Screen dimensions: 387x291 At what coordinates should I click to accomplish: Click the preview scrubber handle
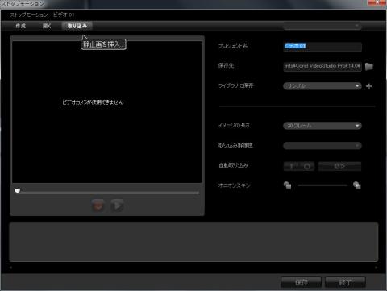[18, 191]
